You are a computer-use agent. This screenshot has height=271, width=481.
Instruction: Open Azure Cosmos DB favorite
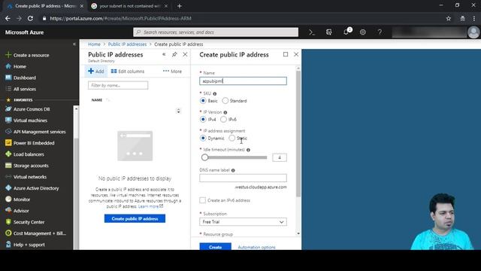[x=27, y=109]
